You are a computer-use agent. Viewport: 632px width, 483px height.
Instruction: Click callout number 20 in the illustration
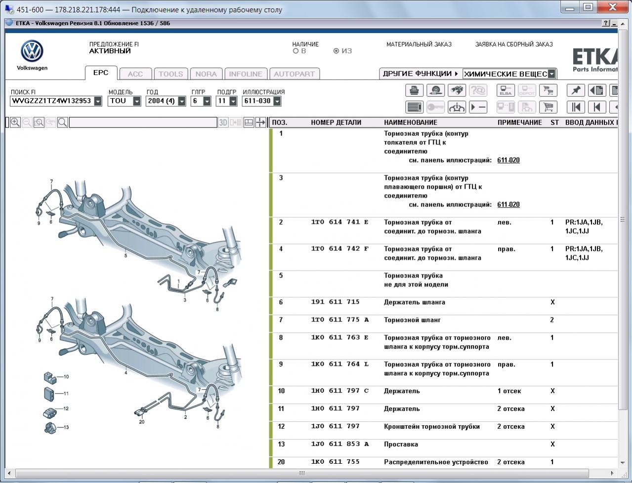point(142,422)
